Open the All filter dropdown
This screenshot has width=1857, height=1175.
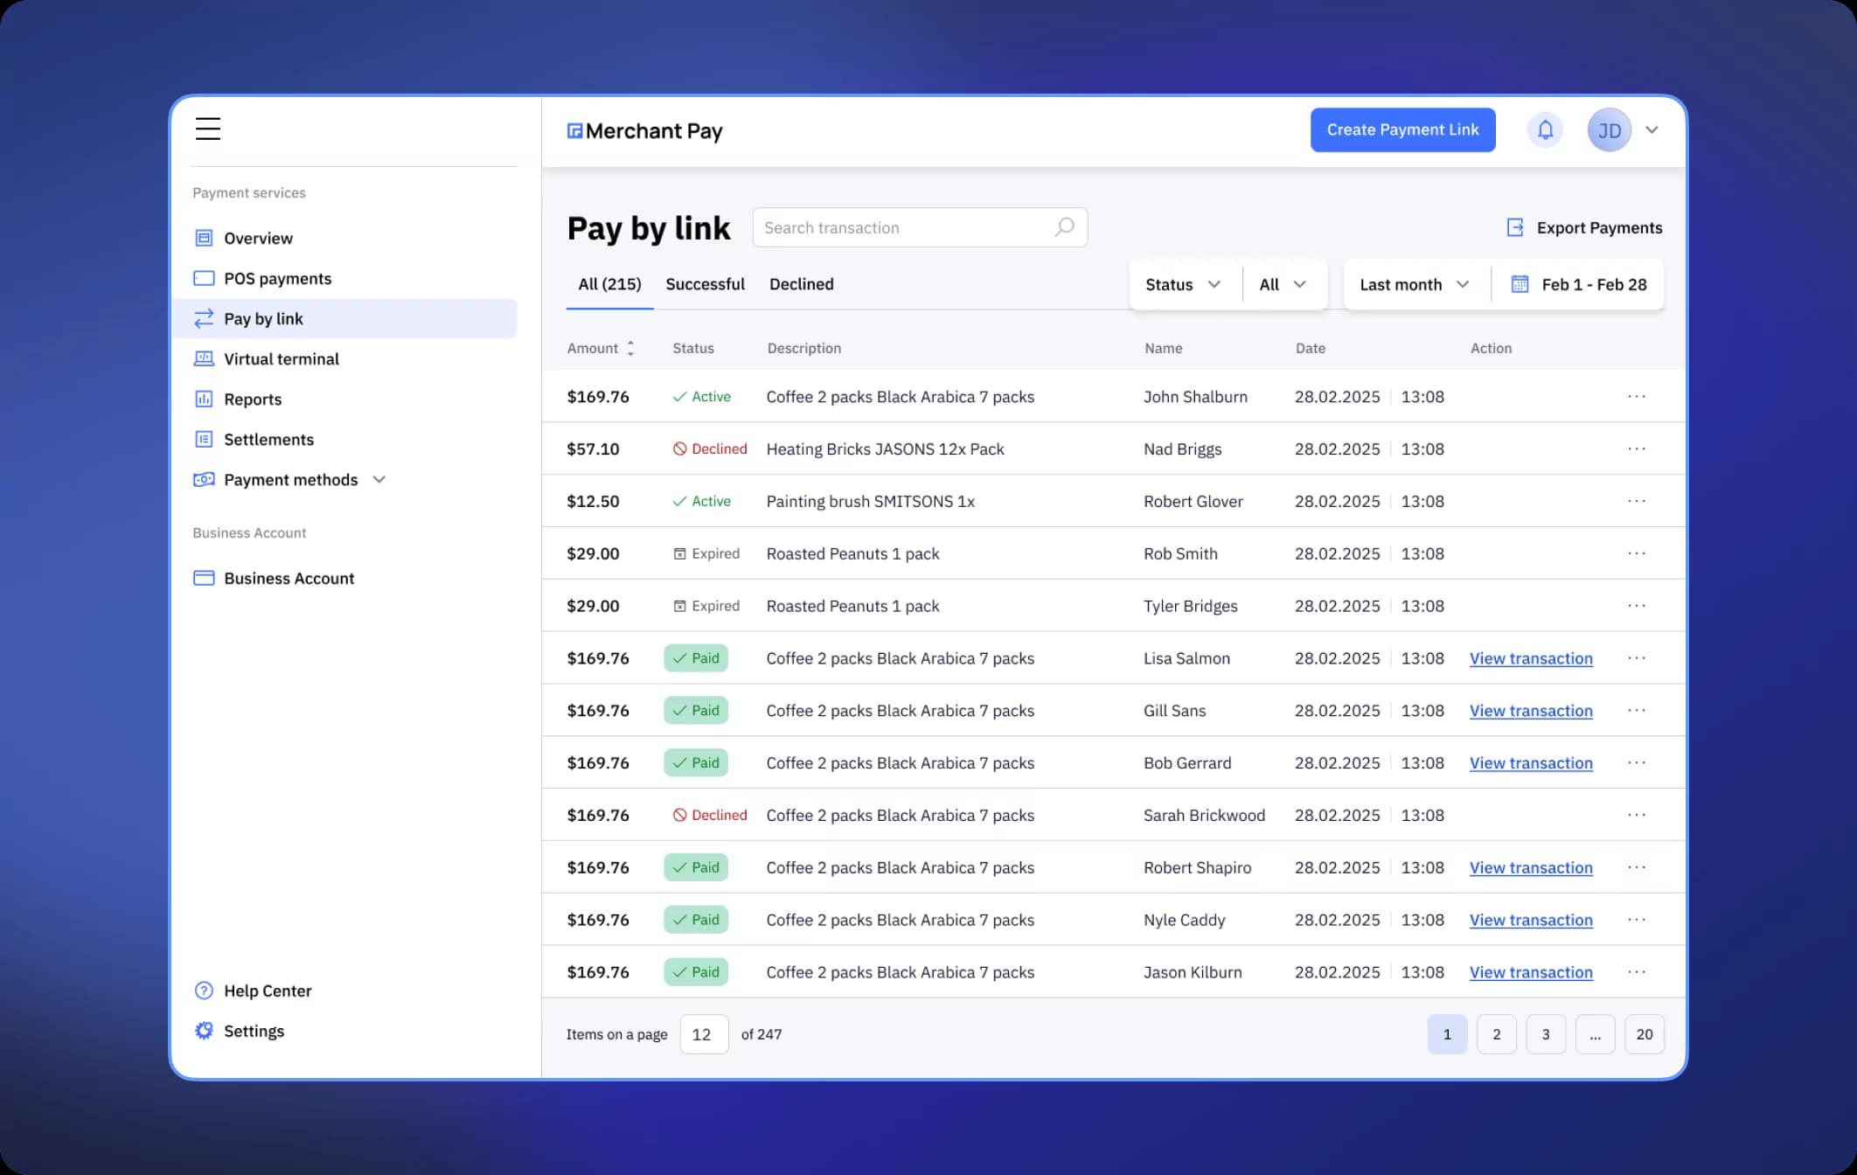[x=1283, y=284]
